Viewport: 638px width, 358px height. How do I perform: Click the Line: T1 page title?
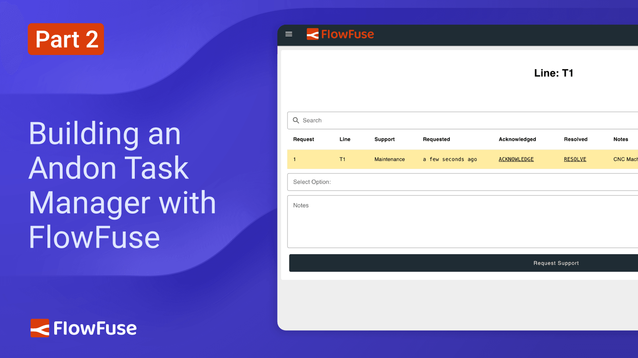(x=554, y=73)
